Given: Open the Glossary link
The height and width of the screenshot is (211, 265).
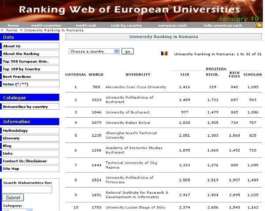Looking at the screenshot, I should point(30,138).
